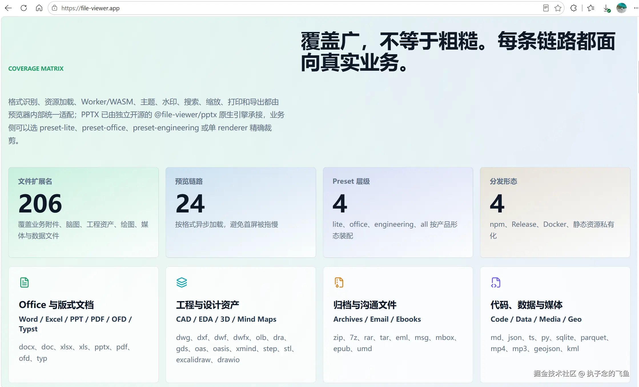Click the 工程与设计资产 heading

(208, 305)
